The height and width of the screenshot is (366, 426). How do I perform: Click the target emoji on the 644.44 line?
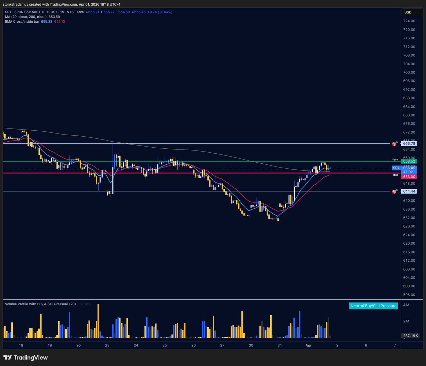(394, 192)
